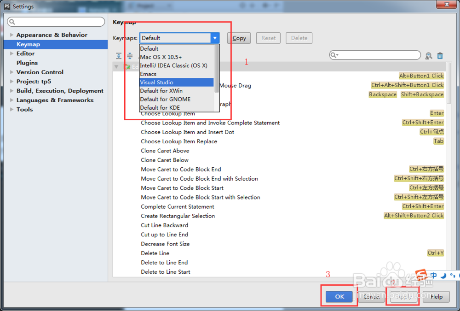Click the trash clear-filter icon
The image size is (460, 311).
[x=440, y=56]
